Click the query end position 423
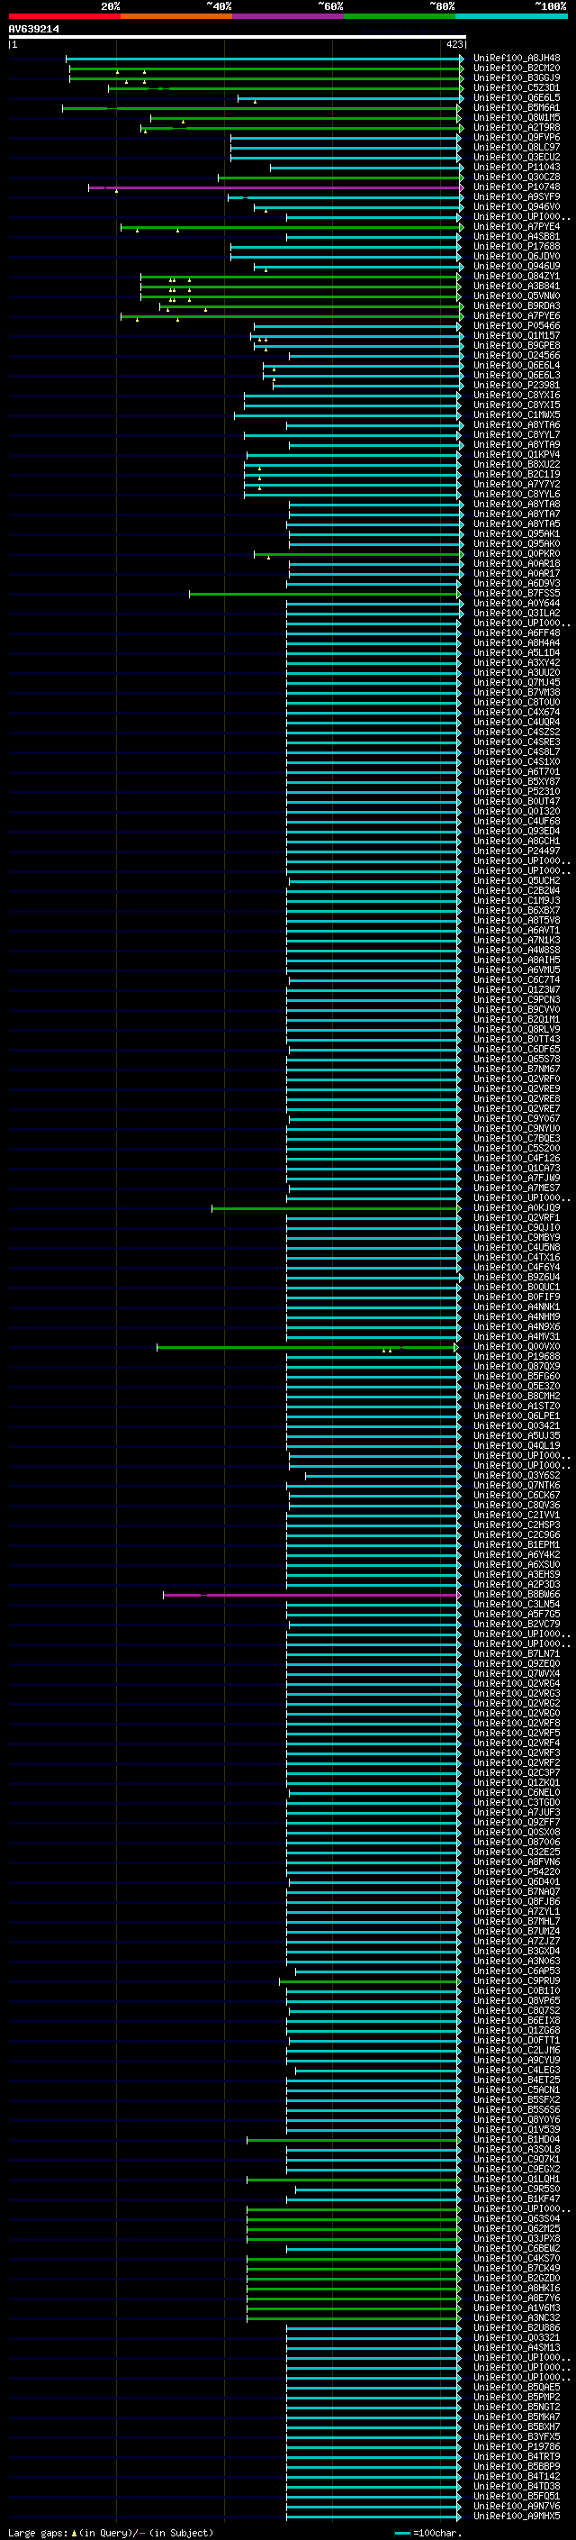576x2540 pixels. 454,44
